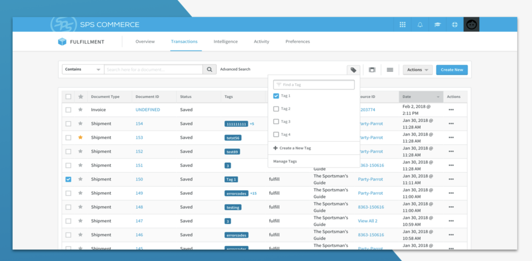
Task: Check the Tag 2 checkbox
Action: click(x=276, y=109)
